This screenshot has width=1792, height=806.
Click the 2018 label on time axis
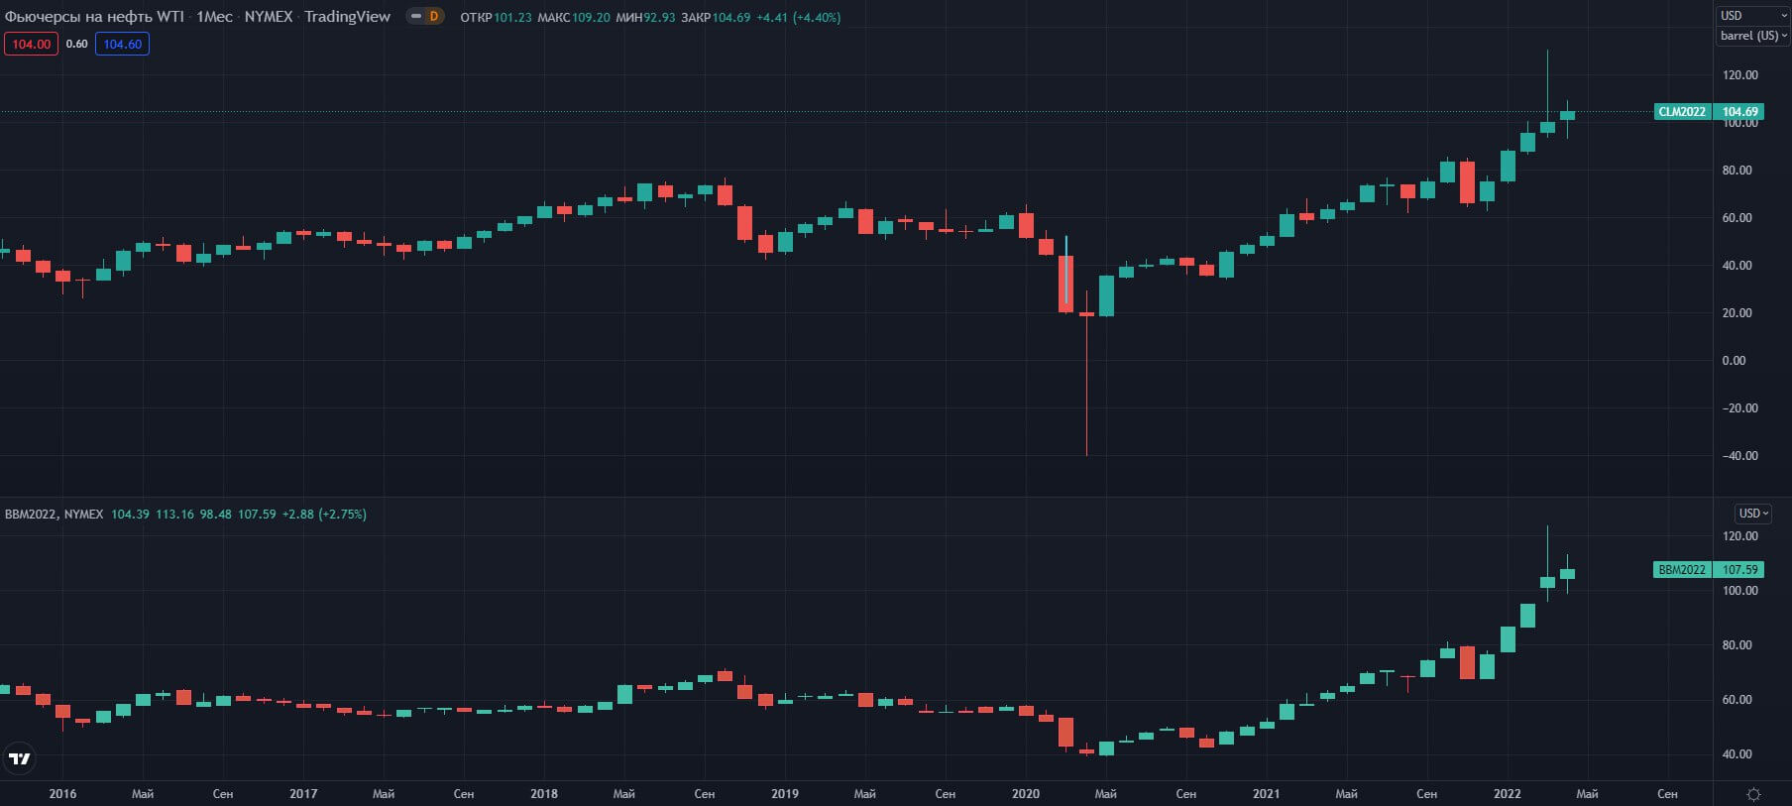click(x=544, y=794)
